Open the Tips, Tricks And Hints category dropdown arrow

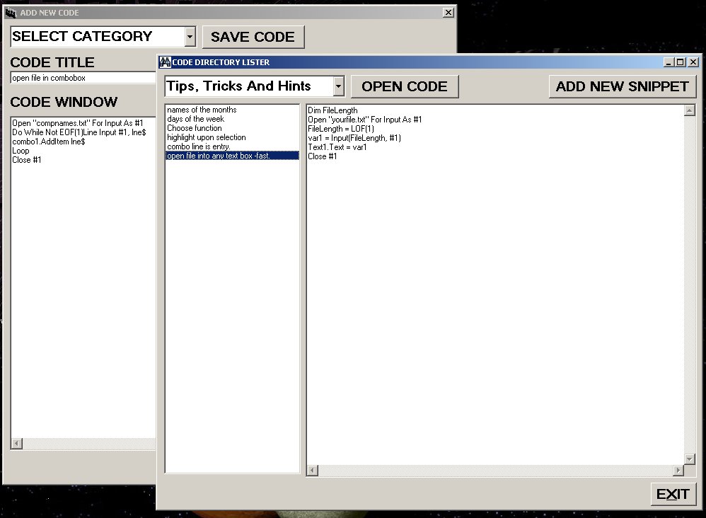[339, 86]
